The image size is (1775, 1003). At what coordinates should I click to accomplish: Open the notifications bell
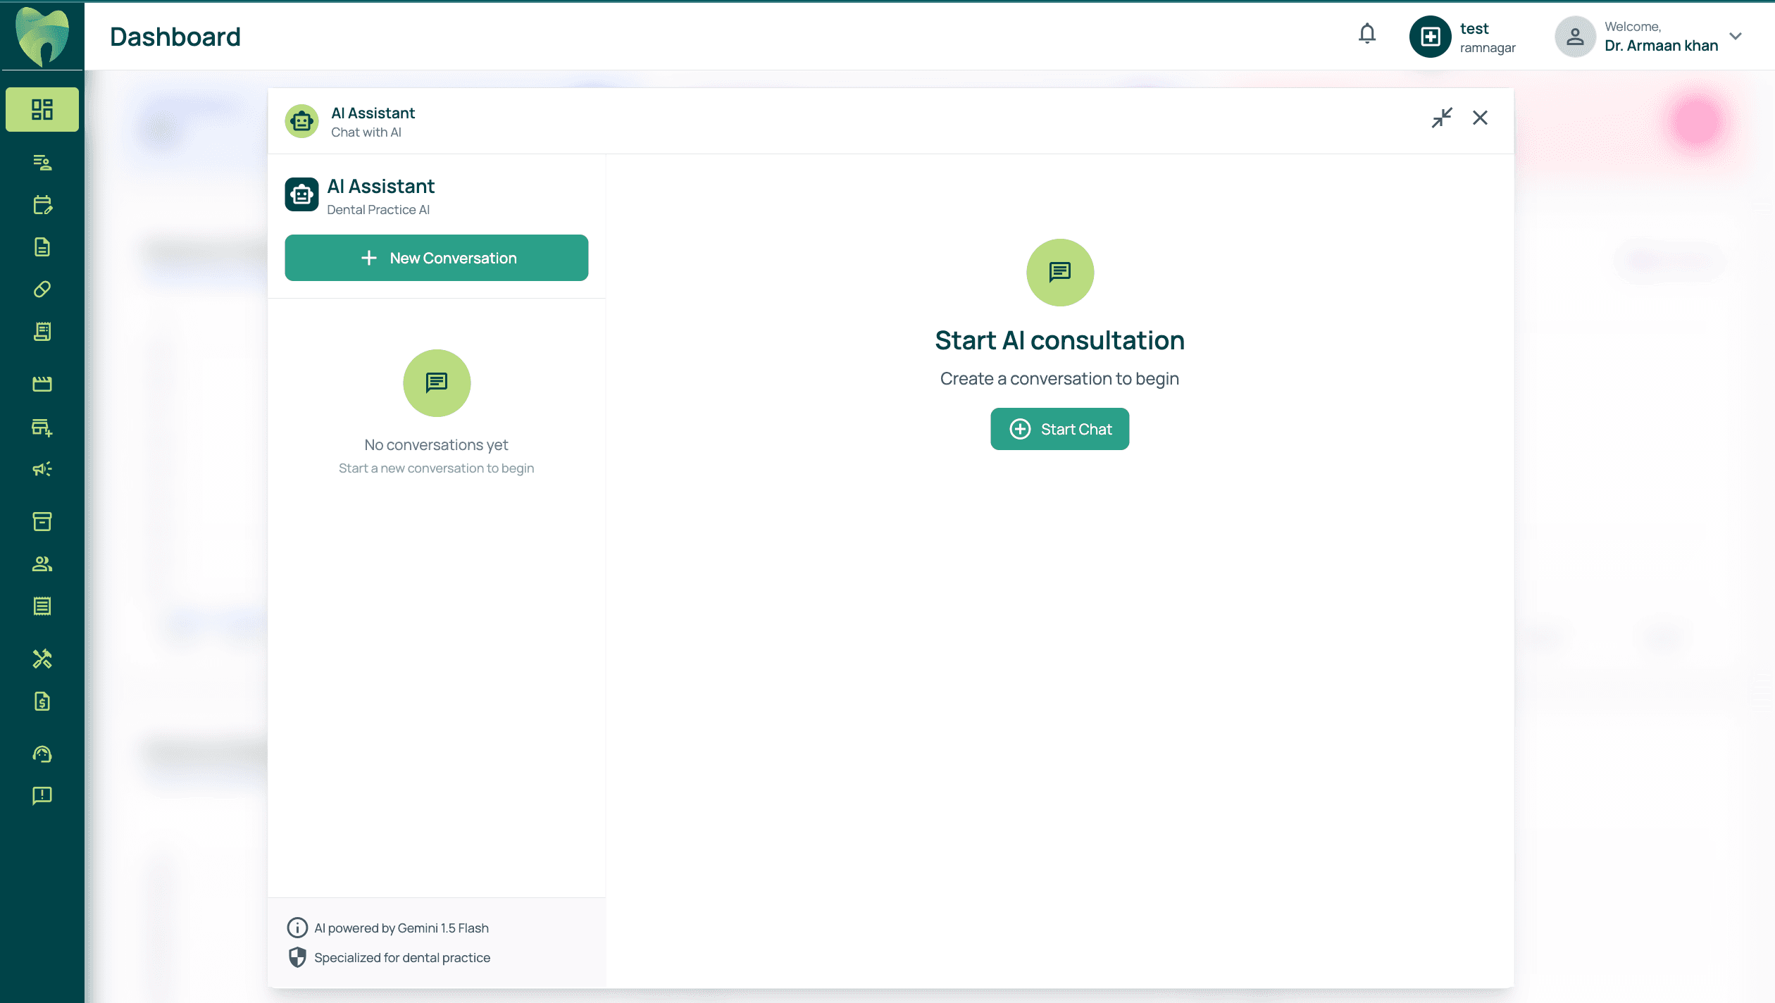coord(1366,35)
